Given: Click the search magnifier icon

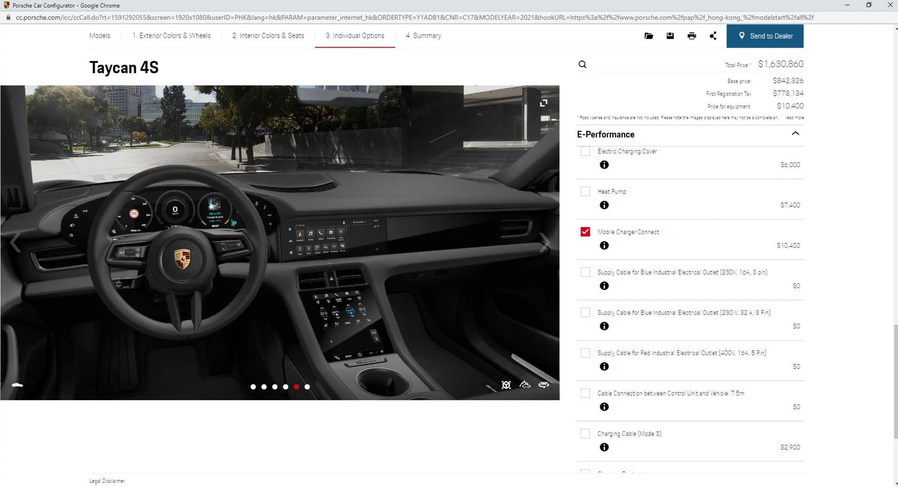Looking at the screenshot, I should point(582,64).
